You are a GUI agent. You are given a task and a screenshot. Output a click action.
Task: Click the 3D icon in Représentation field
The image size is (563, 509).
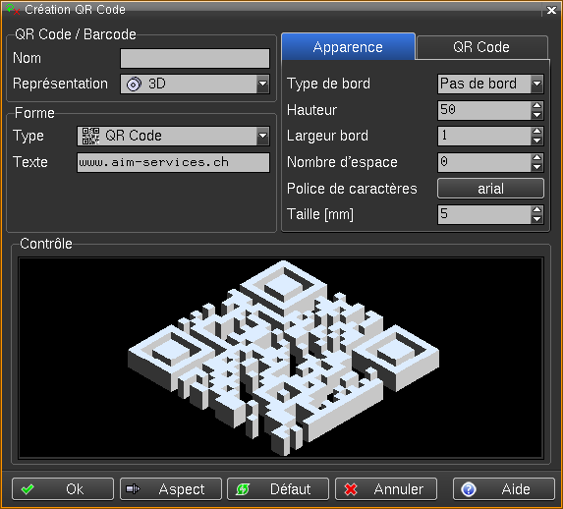(134, 85)
